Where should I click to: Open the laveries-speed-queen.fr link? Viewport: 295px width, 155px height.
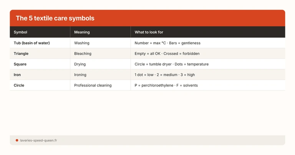pos(38,140)
